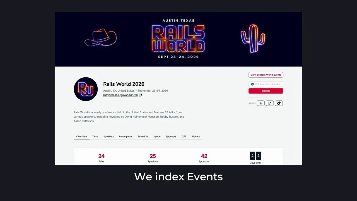
Task: Click the Rails World 2026 heading
Action: 124,84
